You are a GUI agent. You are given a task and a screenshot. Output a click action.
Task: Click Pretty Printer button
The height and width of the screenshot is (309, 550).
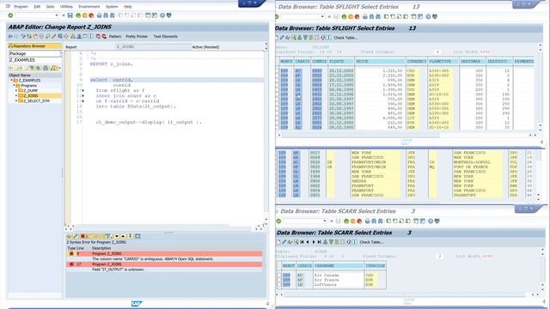tap(137, 36)
